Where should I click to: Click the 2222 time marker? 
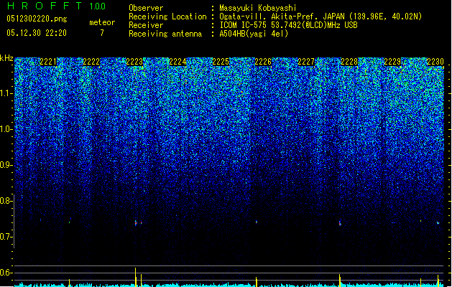[91, 62]
